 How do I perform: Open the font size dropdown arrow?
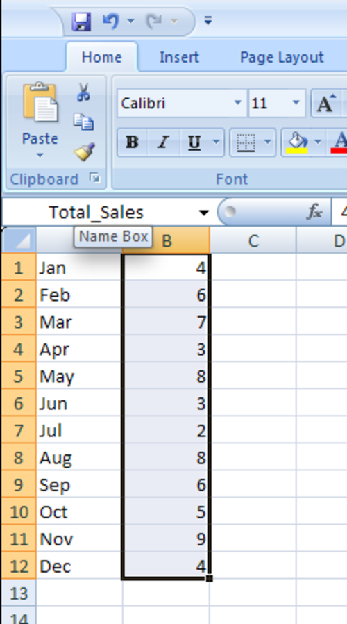click(296, 103)
